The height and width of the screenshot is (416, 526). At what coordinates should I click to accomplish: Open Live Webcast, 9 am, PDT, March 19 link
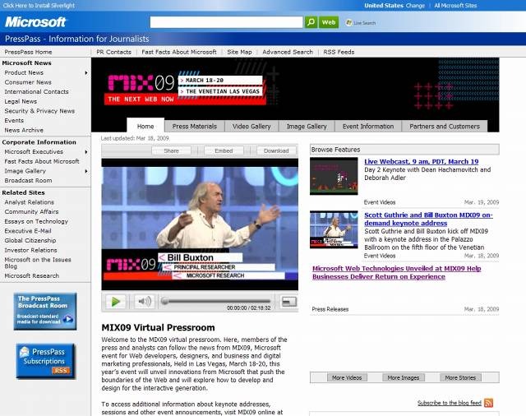click(422, 161)
